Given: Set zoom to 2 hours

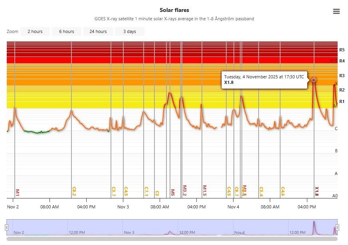Looking at the screenshot, I should (35, 31).
